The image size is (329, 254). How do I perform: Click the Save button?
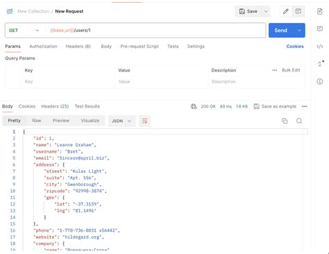pos(248,11)
